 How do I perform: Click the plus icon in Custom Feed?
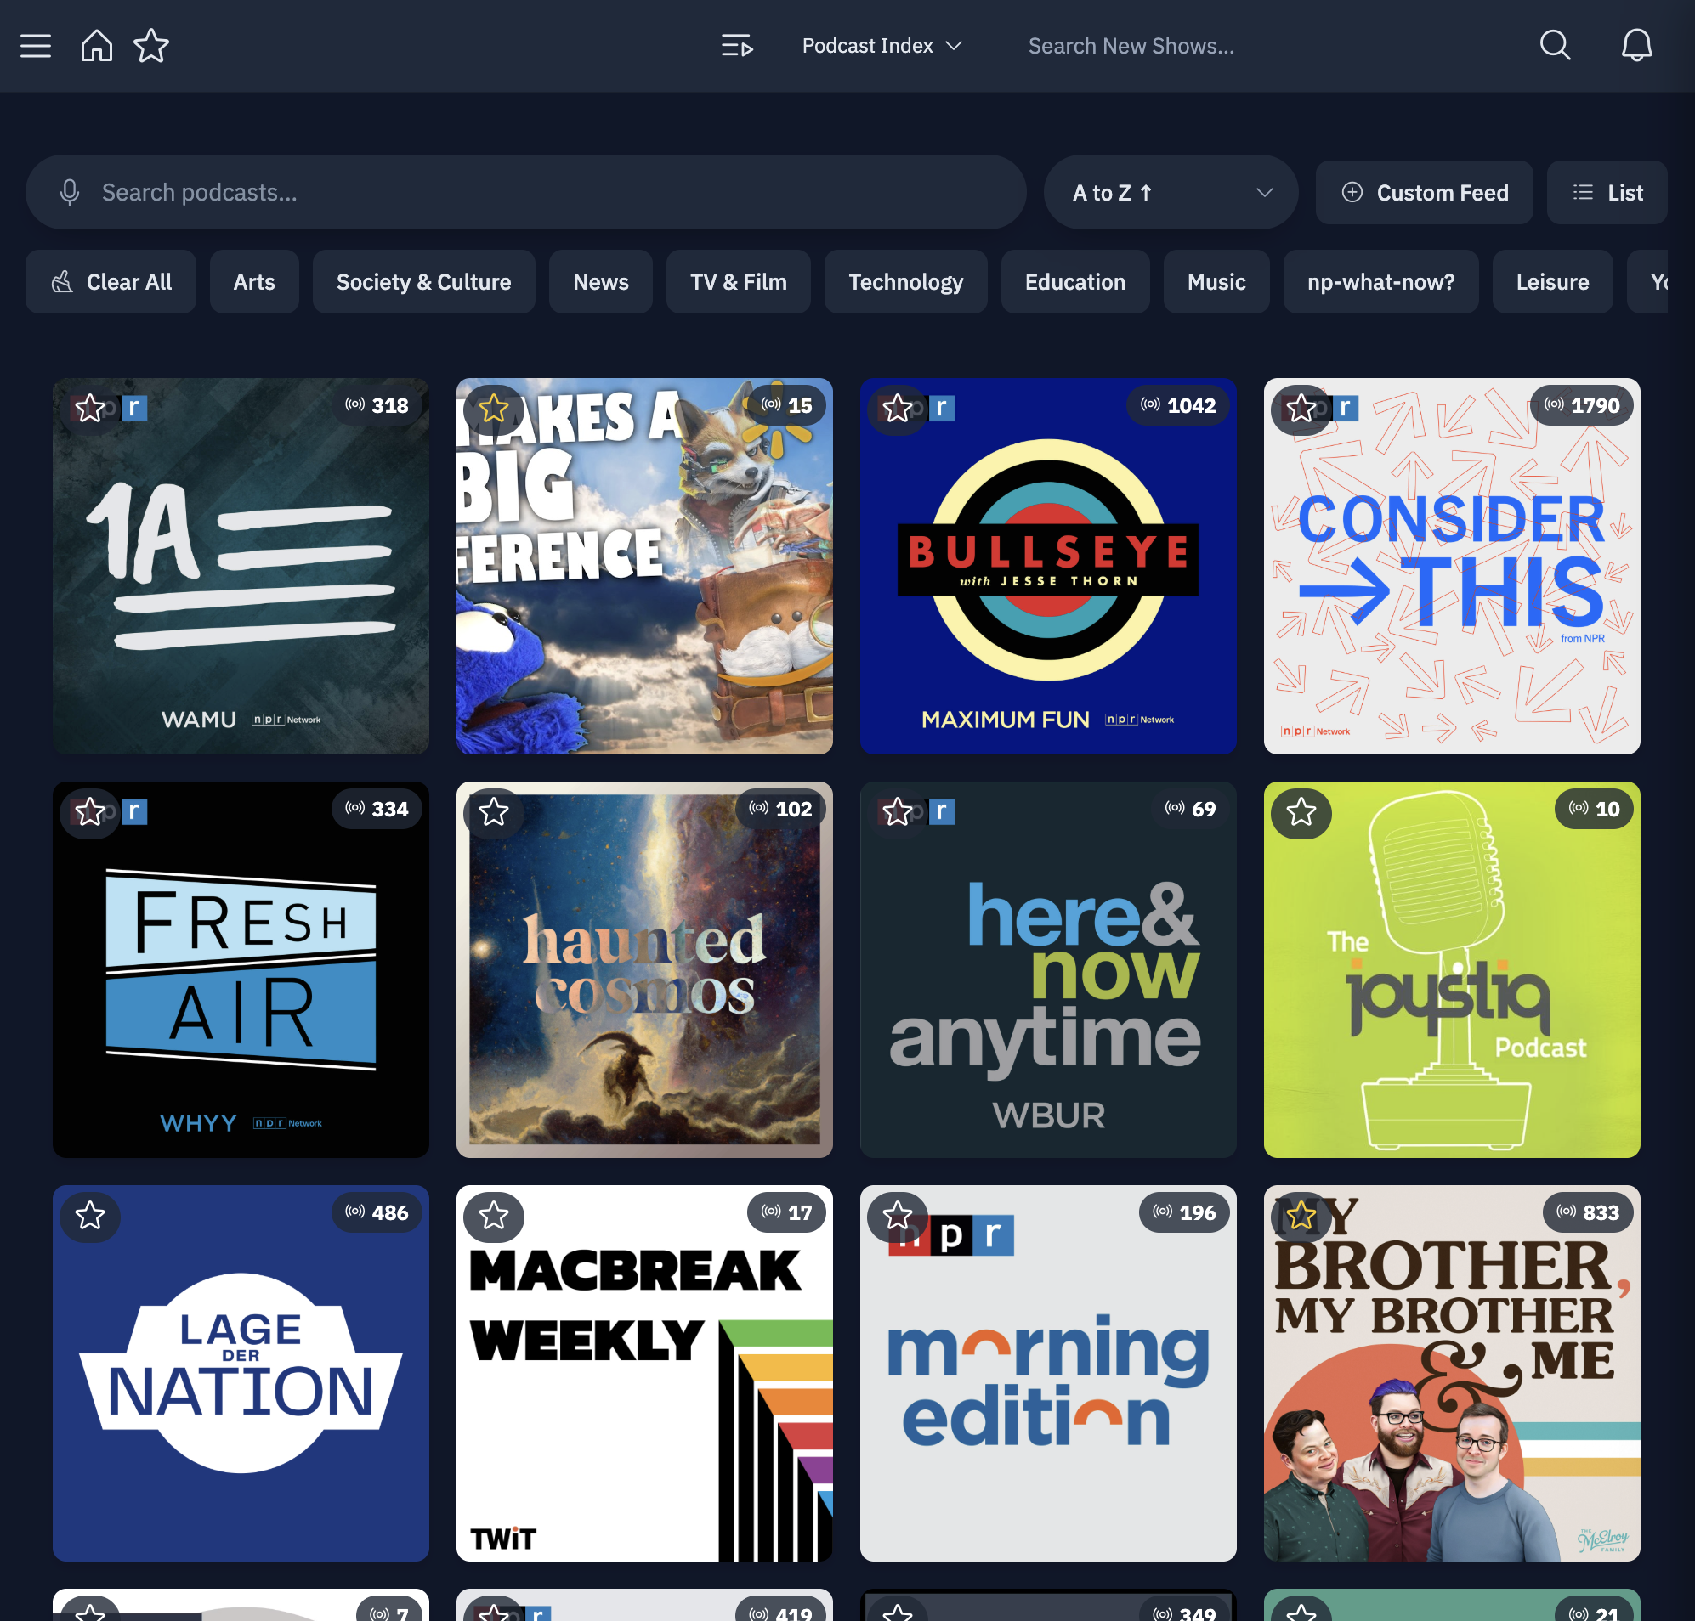(1352, 192)
